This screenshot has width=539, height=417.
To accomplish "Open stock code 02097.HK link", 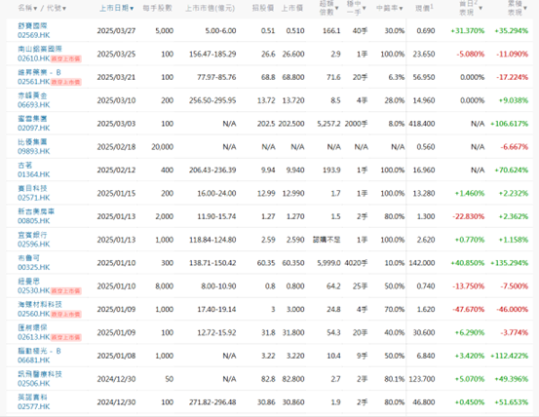I will 34,129.
